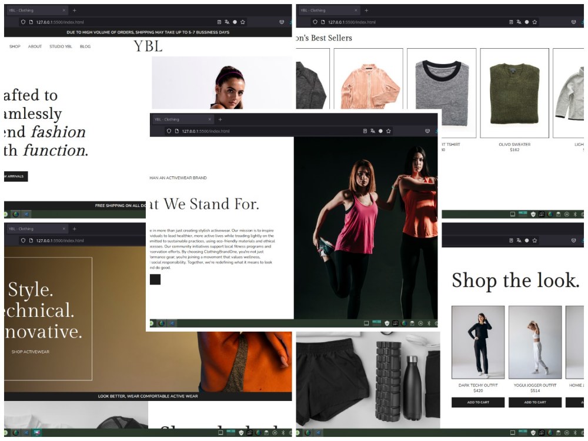Click address bar URL in What We Stand For window
588x441 pixels.
coord(205,131)
